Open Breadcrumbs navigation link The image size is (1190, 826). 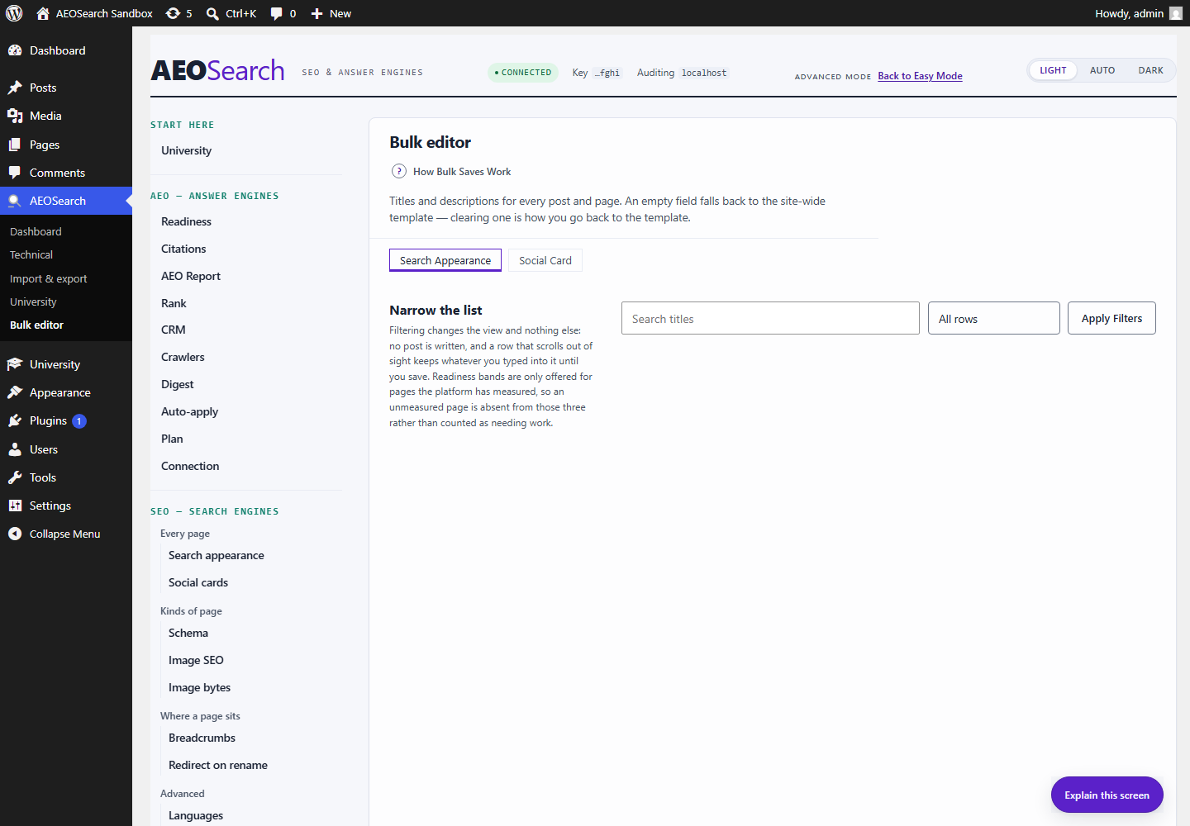(x=202, y=738)
